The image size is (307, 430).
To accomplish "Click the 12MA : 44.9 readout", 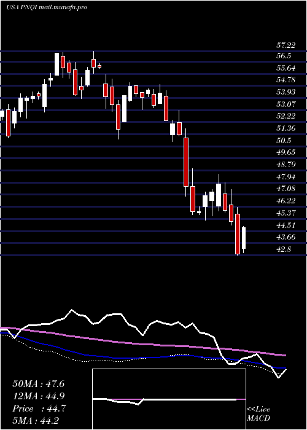I will (x=38, y=396).
